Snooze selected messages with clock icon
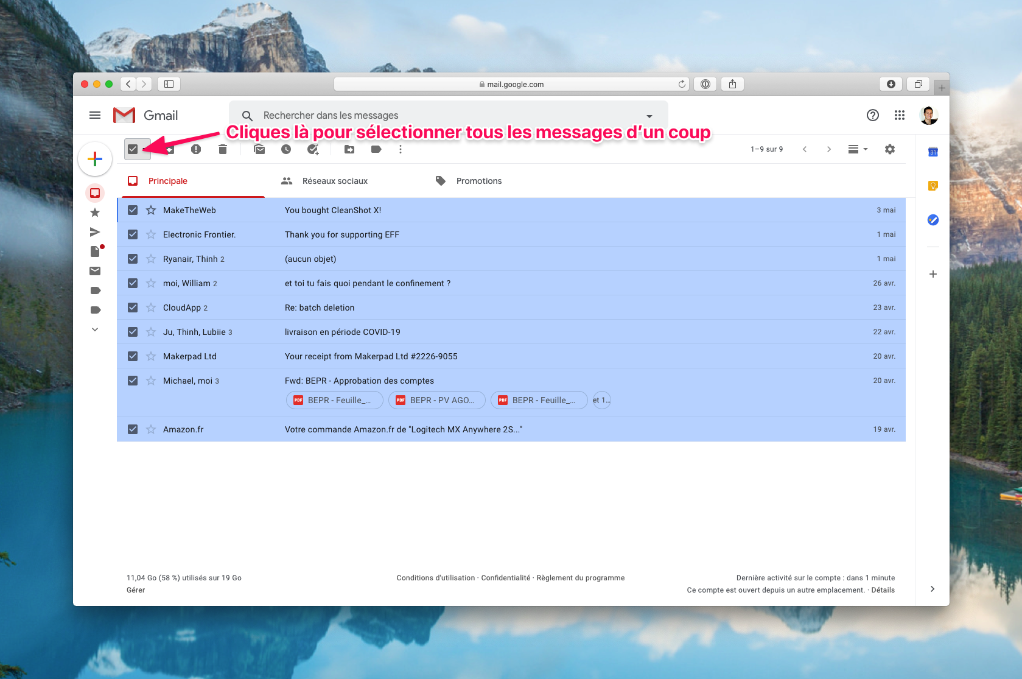 coord(286,149)
